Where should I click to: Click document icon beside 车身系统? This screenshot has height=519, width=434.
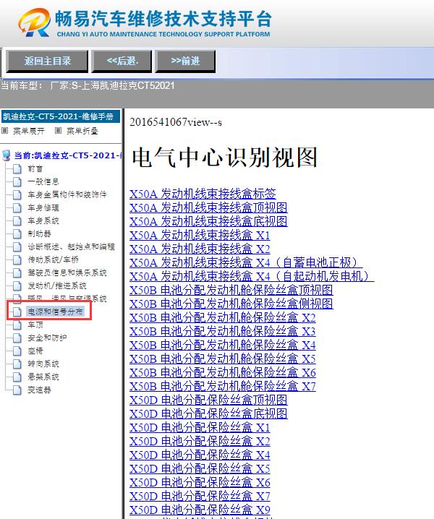[x=17, y=220]
